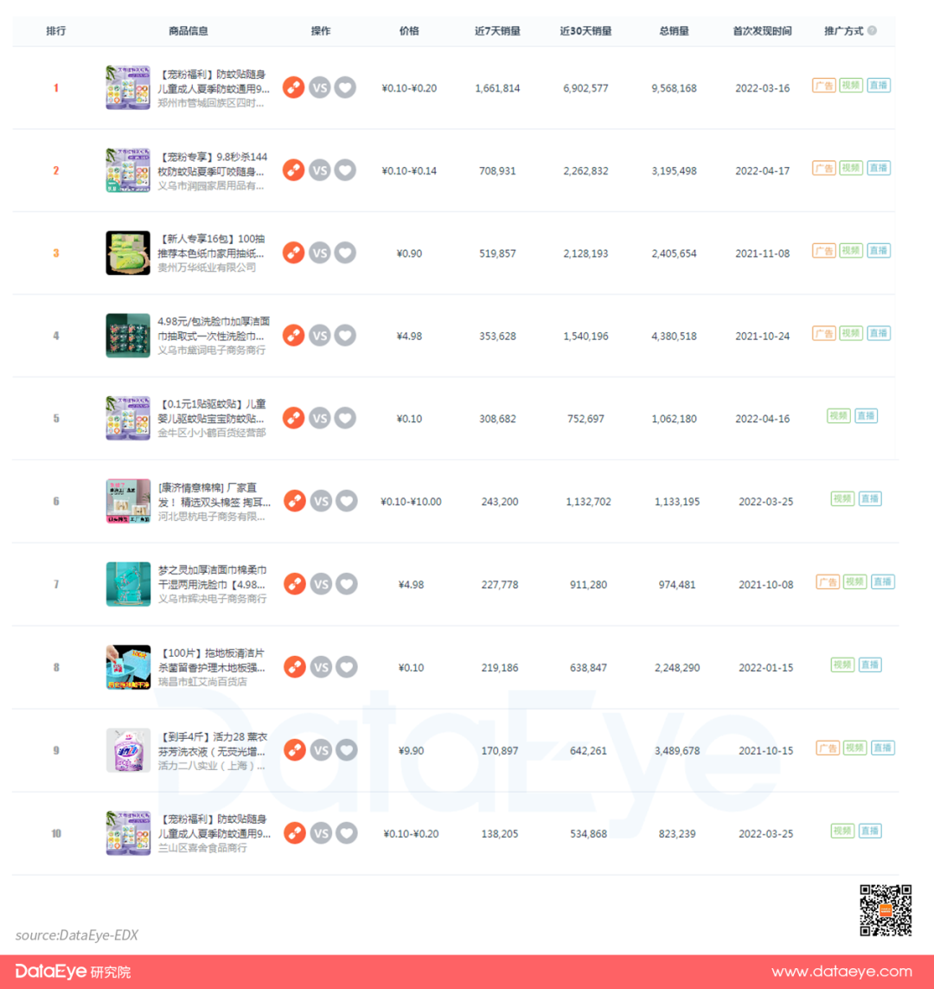The image size is (934, 989).
Task: Click shop name 瑞昌市虹艾尚百货店
Action: coord(202,682)
